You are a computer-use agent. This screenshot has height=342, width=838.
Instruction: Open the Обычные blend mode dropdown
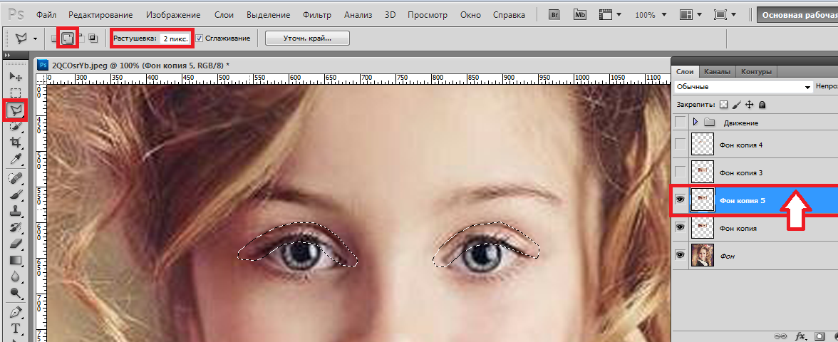point(743,86)
